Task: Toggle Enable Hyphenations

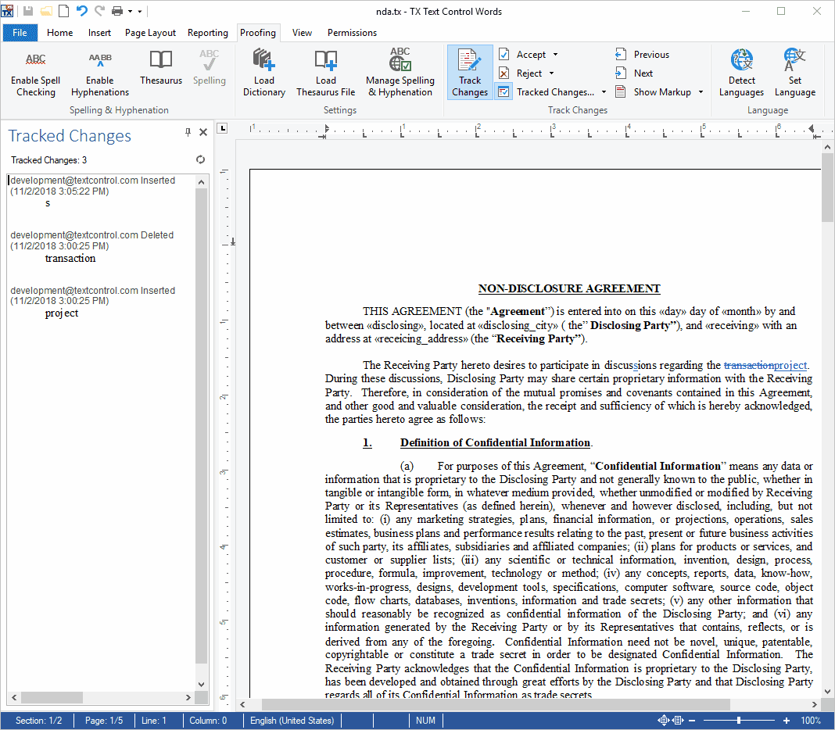Action: (x=100, y=61)
